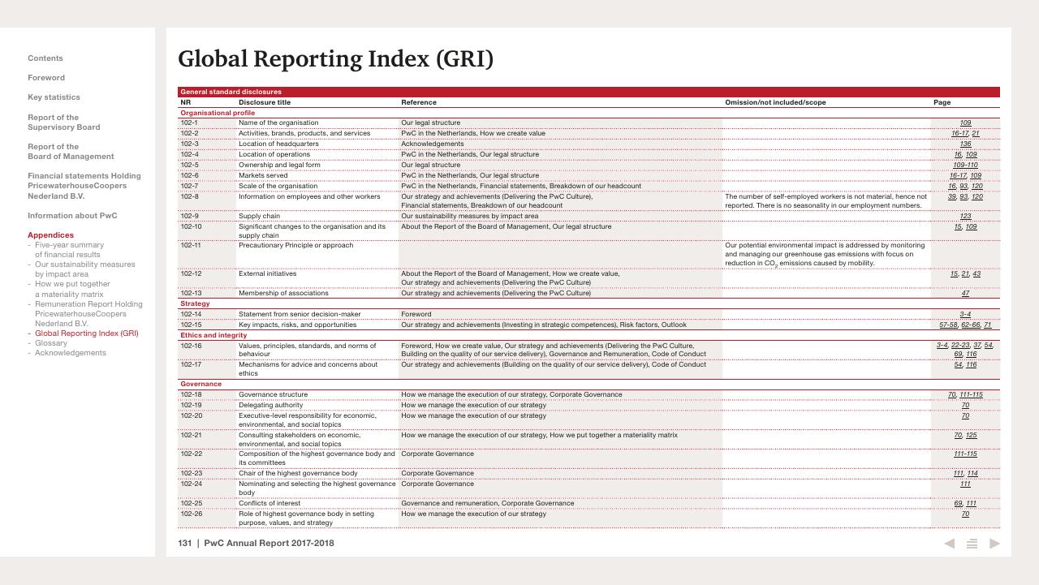The image size is (1039, 585).
Task: Follow page 70 link for Delegating authority
Action: [x=965, y=406]
